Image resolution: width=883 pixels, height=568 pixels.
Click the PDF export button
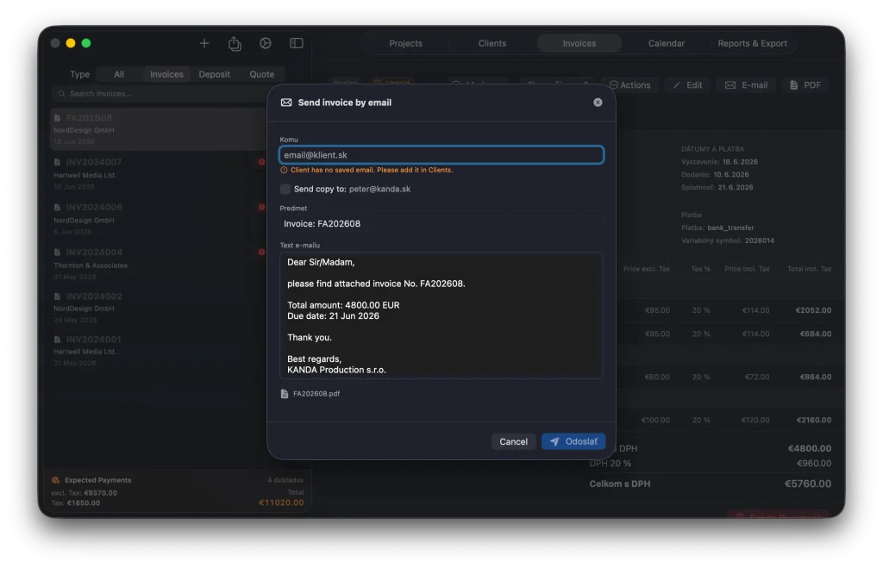pos(805,85)
